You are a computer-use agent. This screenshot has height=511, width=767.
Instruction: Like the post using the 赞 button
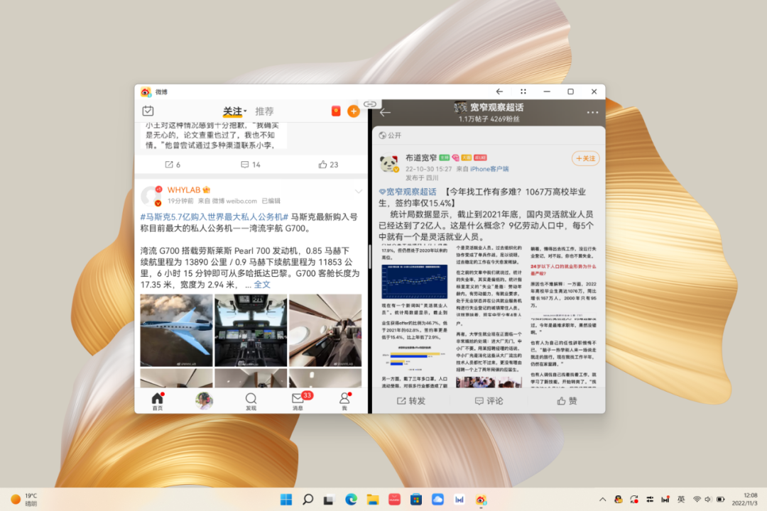tap(566, 401)
